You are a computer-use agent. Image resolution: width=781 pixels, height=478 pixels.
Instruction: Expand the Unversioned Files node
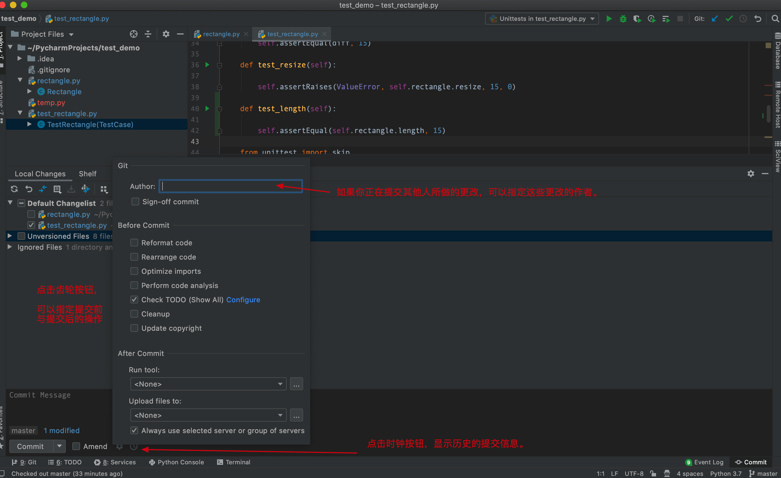[x=10, y=236]
